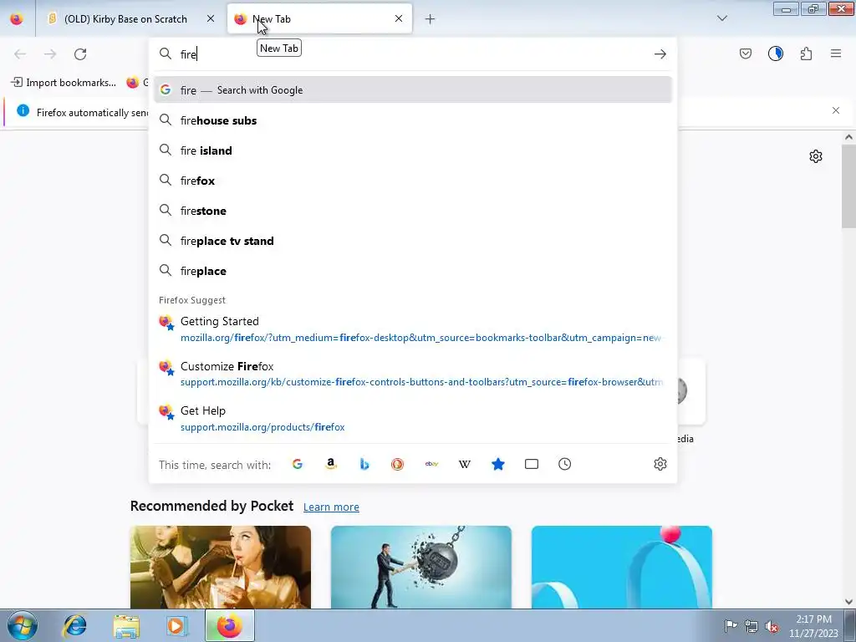Open the Customize Firefox bookmark suggestion
The width and height of the screenshot is (856, 642).
pyautogui.click(x=413, y=374)
